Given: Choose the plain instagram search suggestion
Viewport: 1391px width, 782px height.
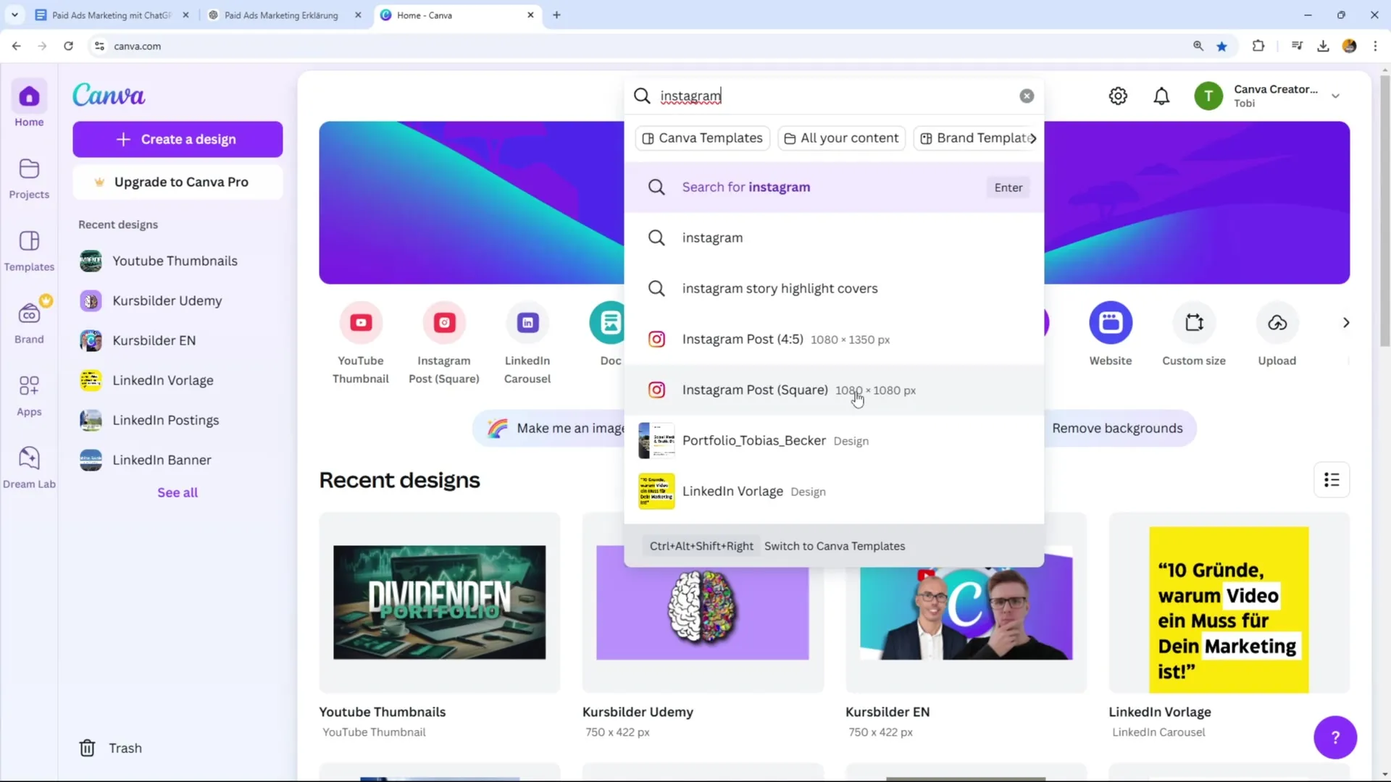Looking at the screenshot, I should (834, 237).
